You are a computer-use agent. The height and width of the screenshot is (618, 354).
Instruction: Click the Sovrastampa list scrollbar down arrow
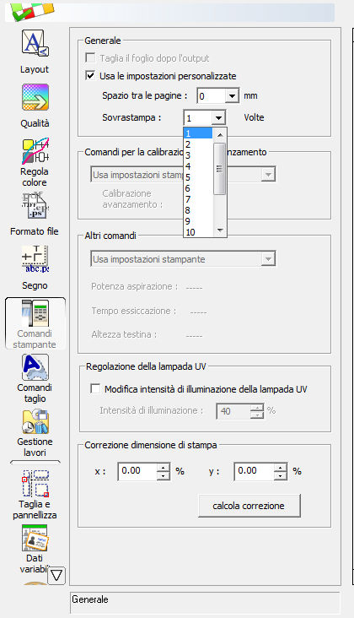[220, 230]
